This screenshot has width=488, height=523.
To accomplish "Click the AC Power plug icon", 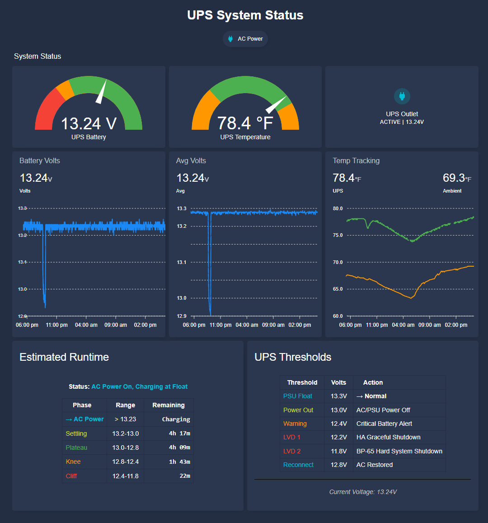I will click(x=230, y=39).
